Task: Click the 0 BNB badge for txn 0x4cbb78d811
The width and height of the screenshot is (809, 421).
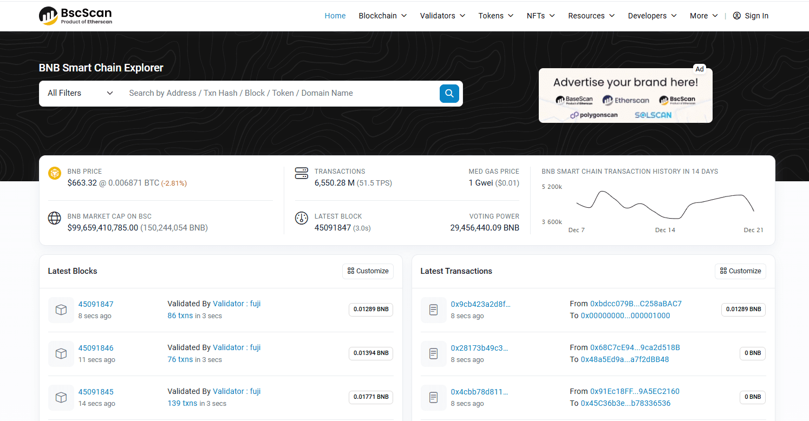Action: click(753, 397)
